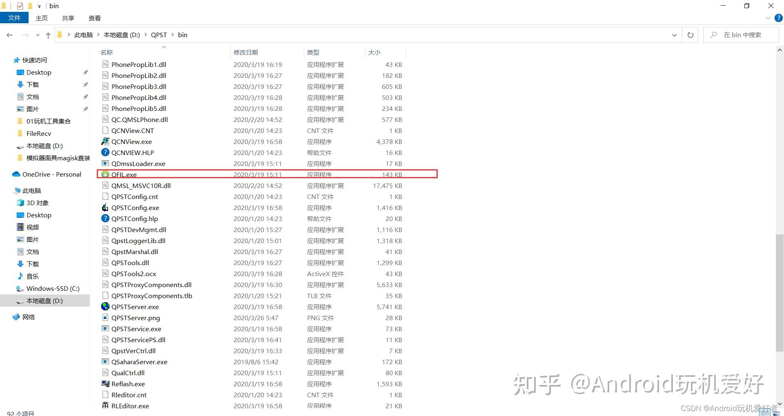784x416 pixels.
Task: Click the QFIL.exe green icon
Action: pyautogui.click(x=105, y=175)
